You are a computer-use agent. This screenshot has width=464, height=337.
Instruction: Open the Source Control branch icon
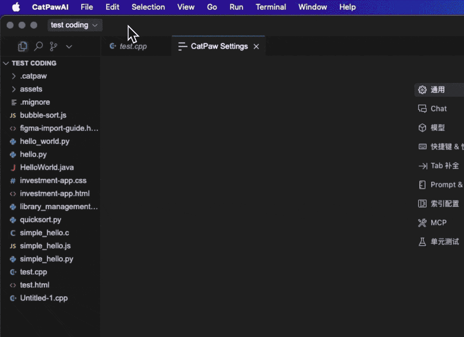[x=53, y=46]
